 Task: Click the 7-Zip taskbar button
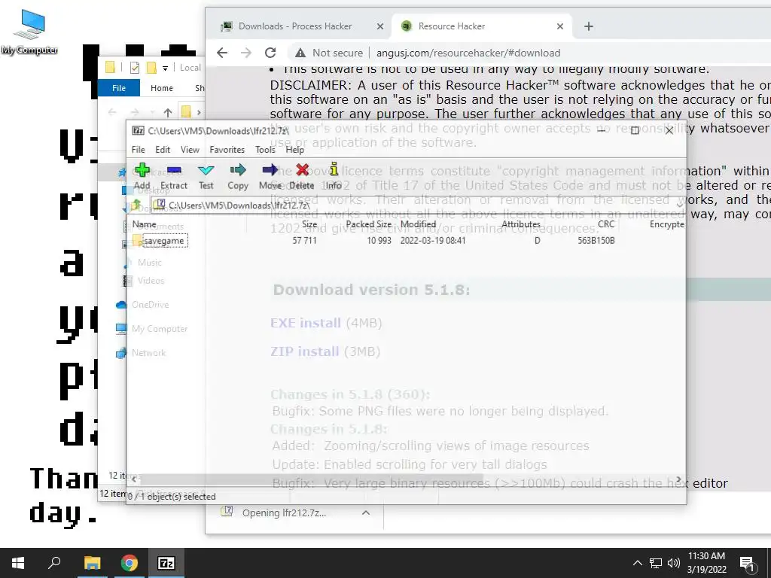click(x=166, y=563)
